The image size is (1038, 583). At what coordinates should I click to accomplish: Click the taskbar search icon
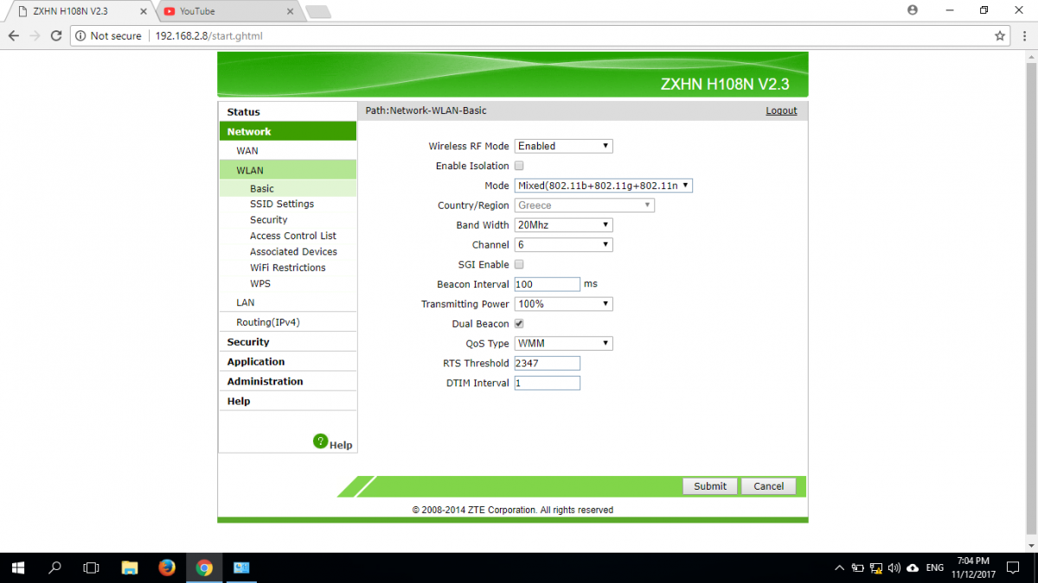pos(54,567)
